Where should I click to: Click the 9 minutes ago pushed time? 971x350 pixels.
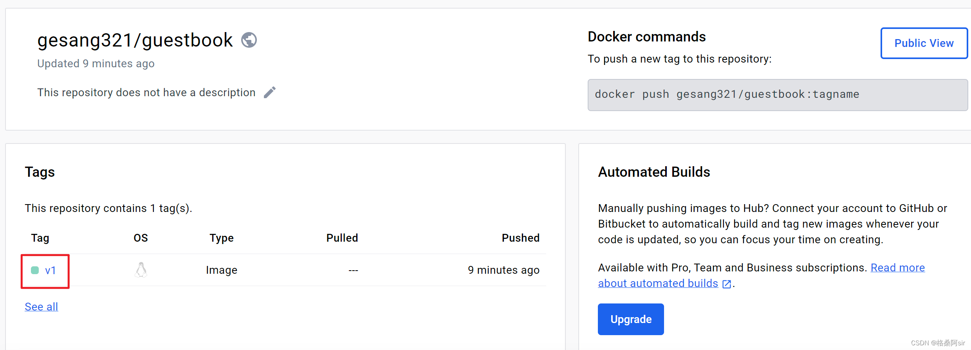504,270
